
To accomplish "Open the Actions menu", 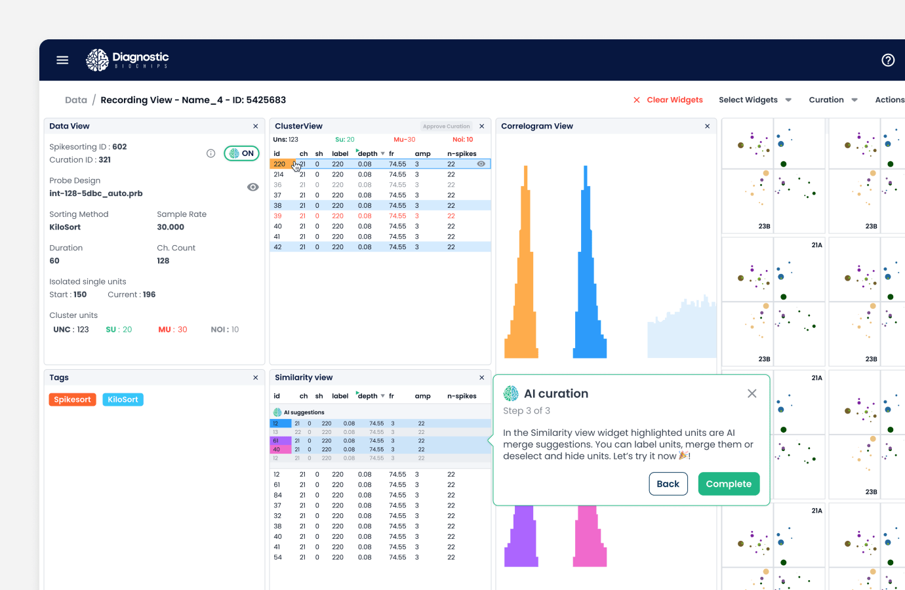I will (x=890, y=100).
